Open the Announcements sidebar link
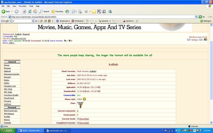The height and width of the screenshot is (133, 213). click(x=12, y=74)
